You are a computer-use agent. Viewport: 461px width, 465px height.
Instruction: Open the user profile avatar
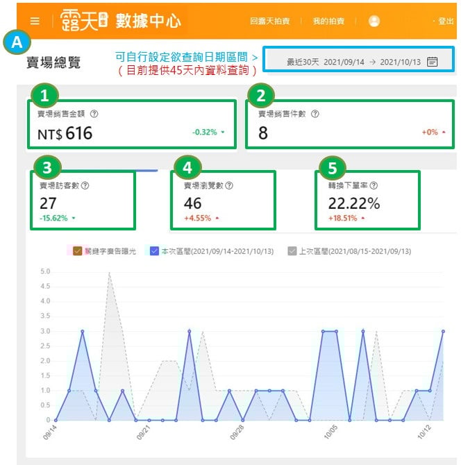pyautogui.click(x=374, y=21)
